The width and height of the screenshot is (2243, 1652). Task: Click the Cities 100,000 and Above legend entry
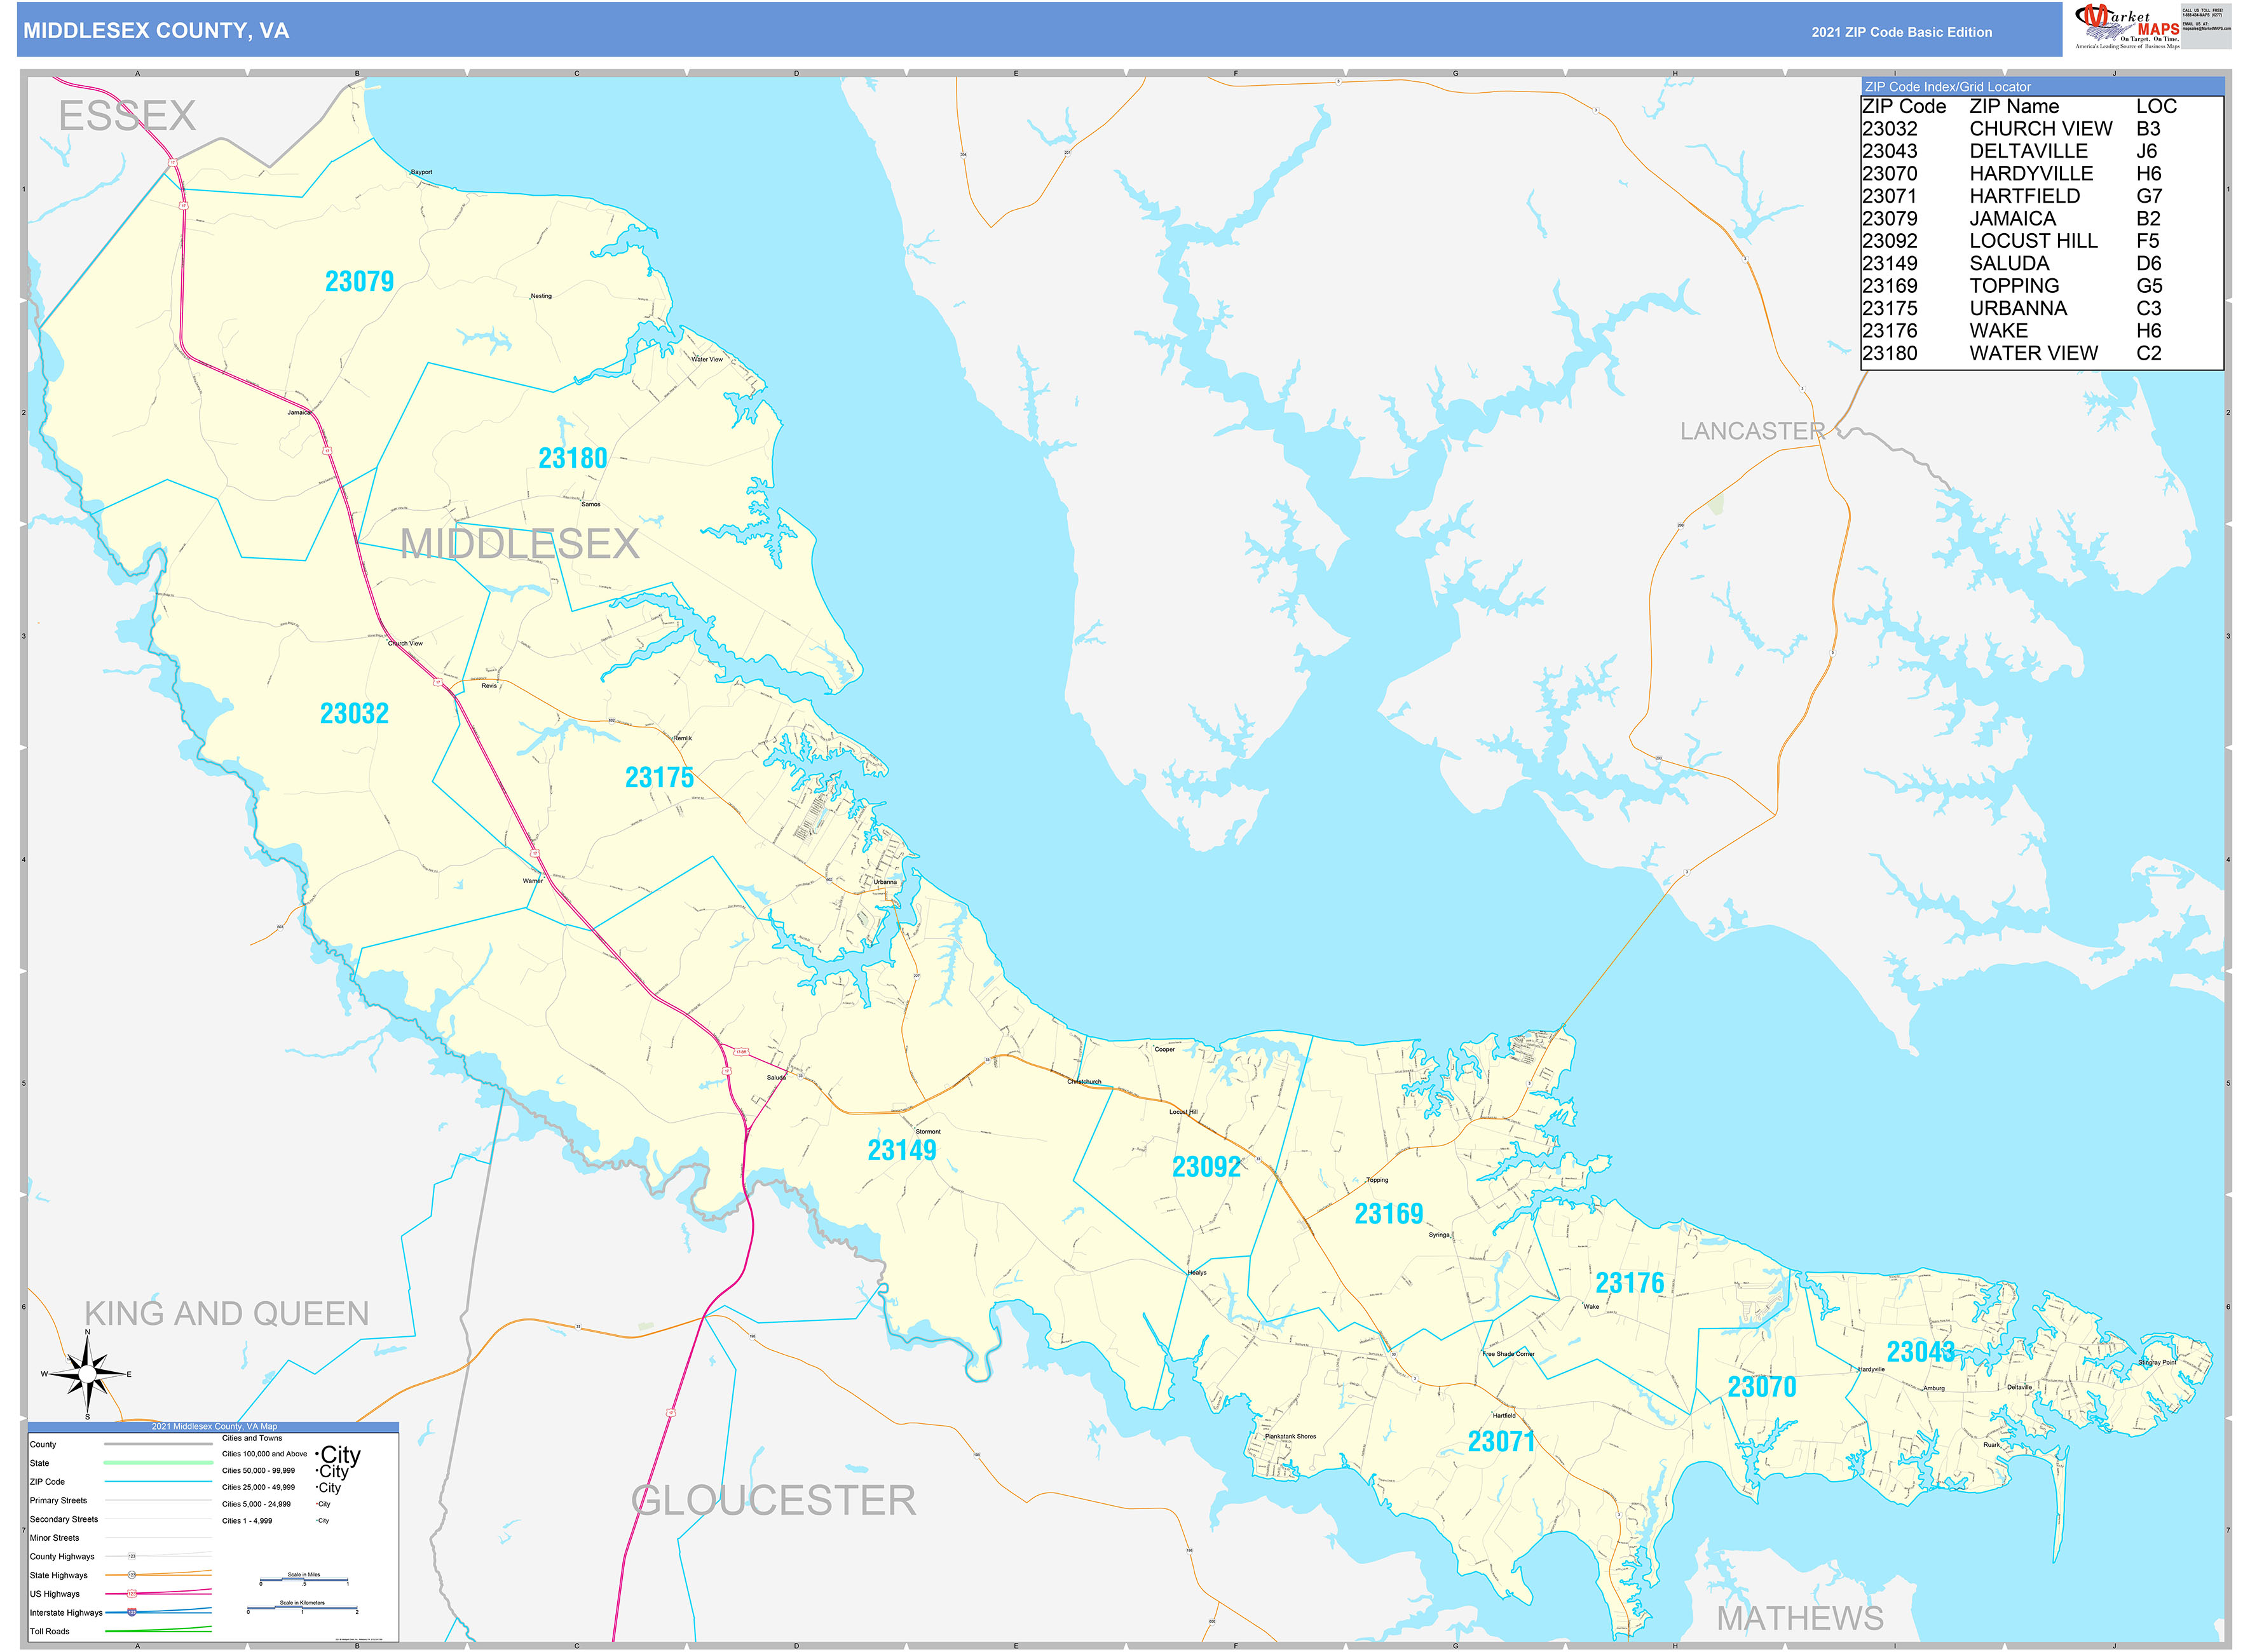(264, 1454)
